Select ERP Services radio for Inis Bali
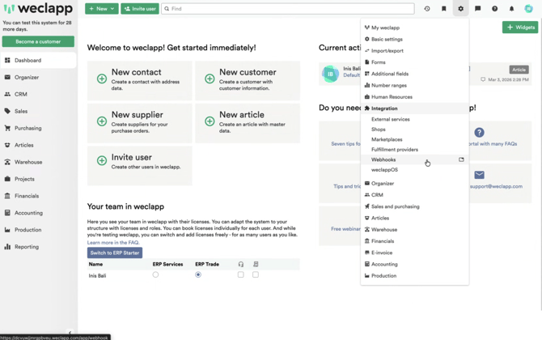 pyautogui.click(x=155, y=275)
